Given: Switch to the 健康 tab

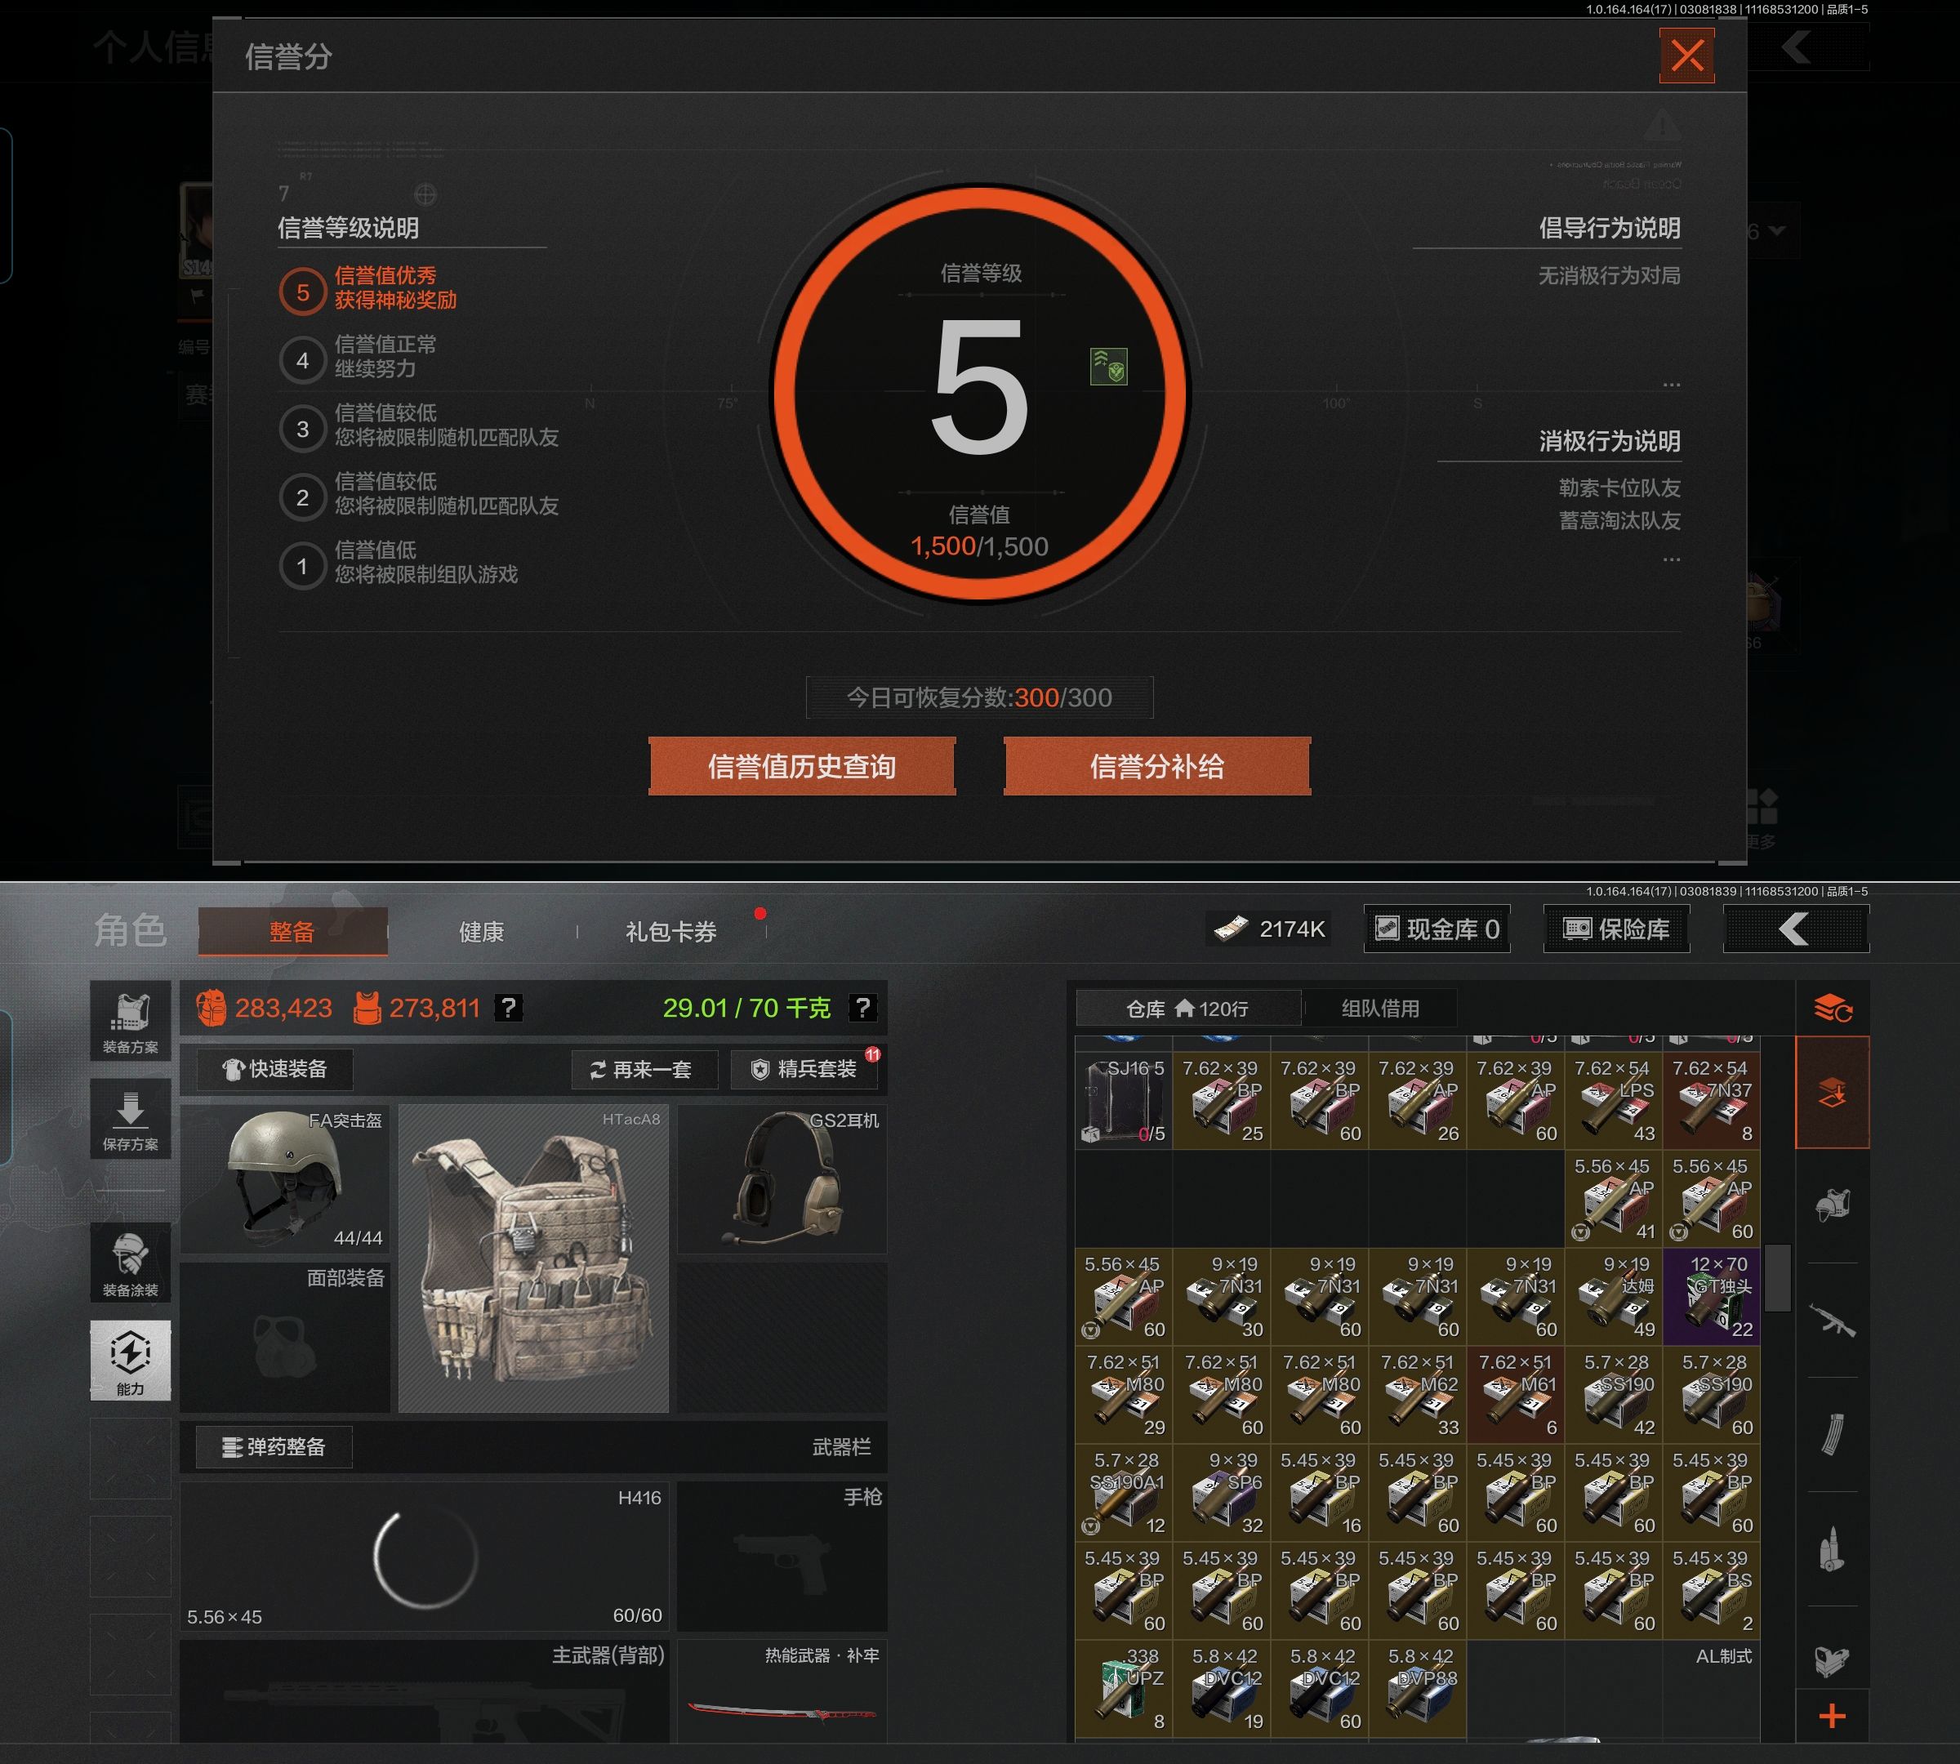Looking at the screenshot, I should point(481,933).
